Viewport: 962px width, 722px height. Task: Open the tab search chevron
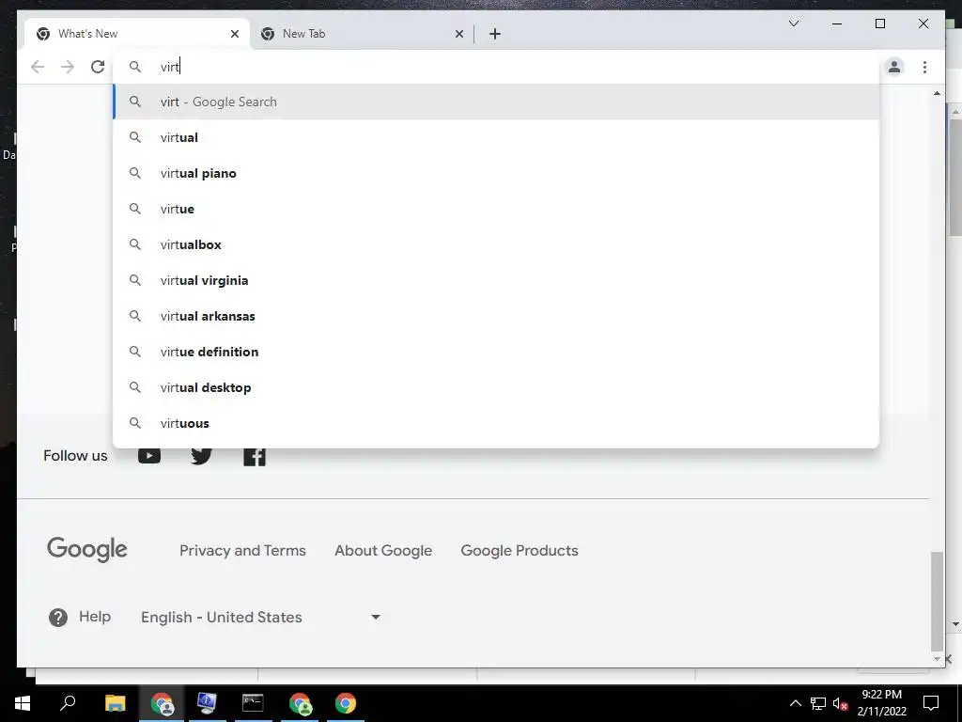(x=793, y=24)
